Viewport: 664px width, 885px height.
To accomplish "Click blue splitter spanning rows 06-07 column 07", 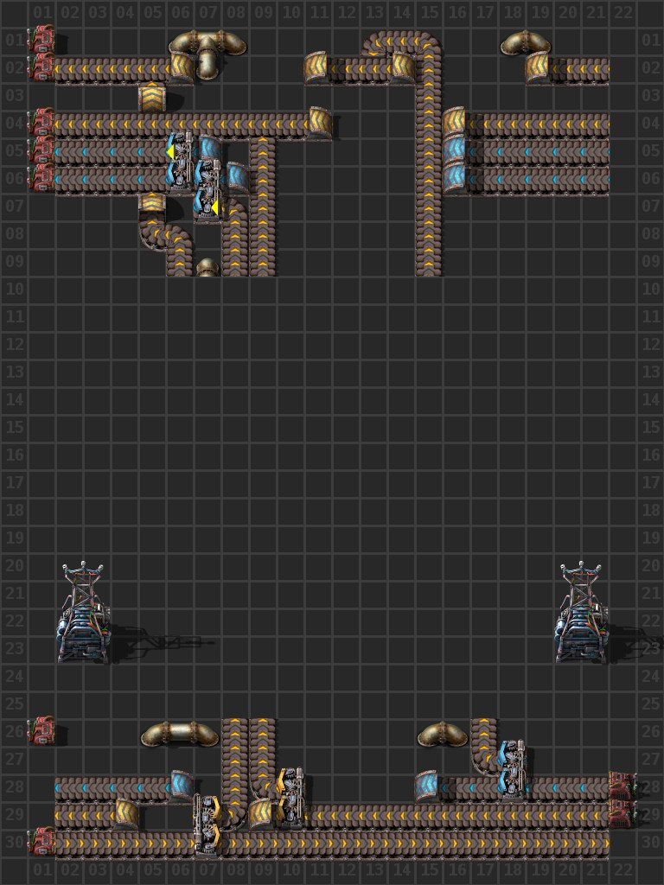I will pyautogui.click(x=207, y=190).
